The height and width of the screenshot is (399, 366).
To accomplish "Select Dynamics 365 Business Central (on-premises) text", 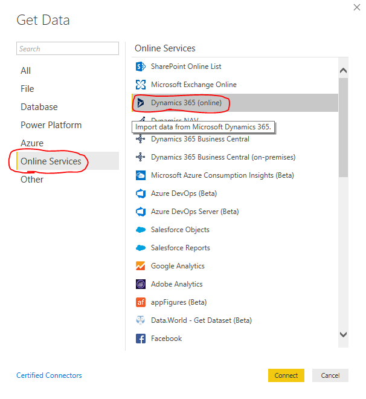I will click(x=223, y=157).
